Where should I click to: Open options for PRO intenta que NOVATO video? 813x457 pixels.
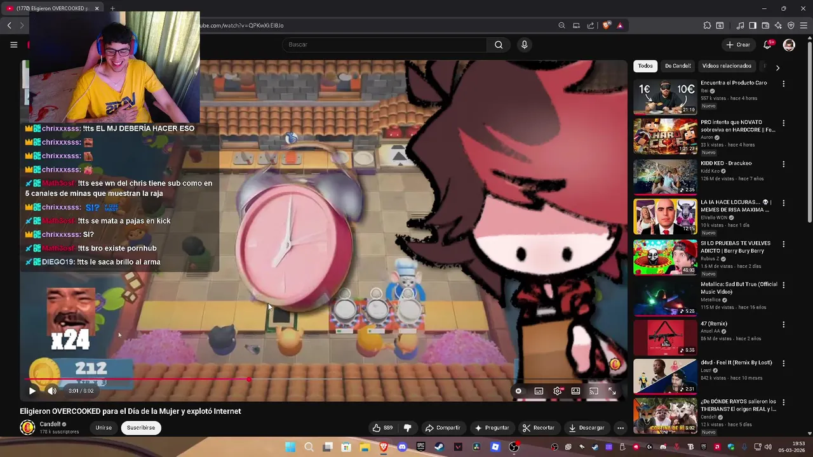(783, 123)
